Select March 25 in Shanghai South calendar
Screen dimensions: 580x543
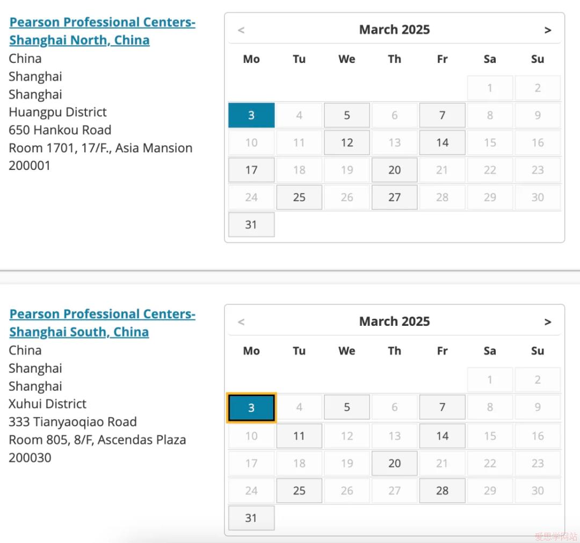pos(299,491)
